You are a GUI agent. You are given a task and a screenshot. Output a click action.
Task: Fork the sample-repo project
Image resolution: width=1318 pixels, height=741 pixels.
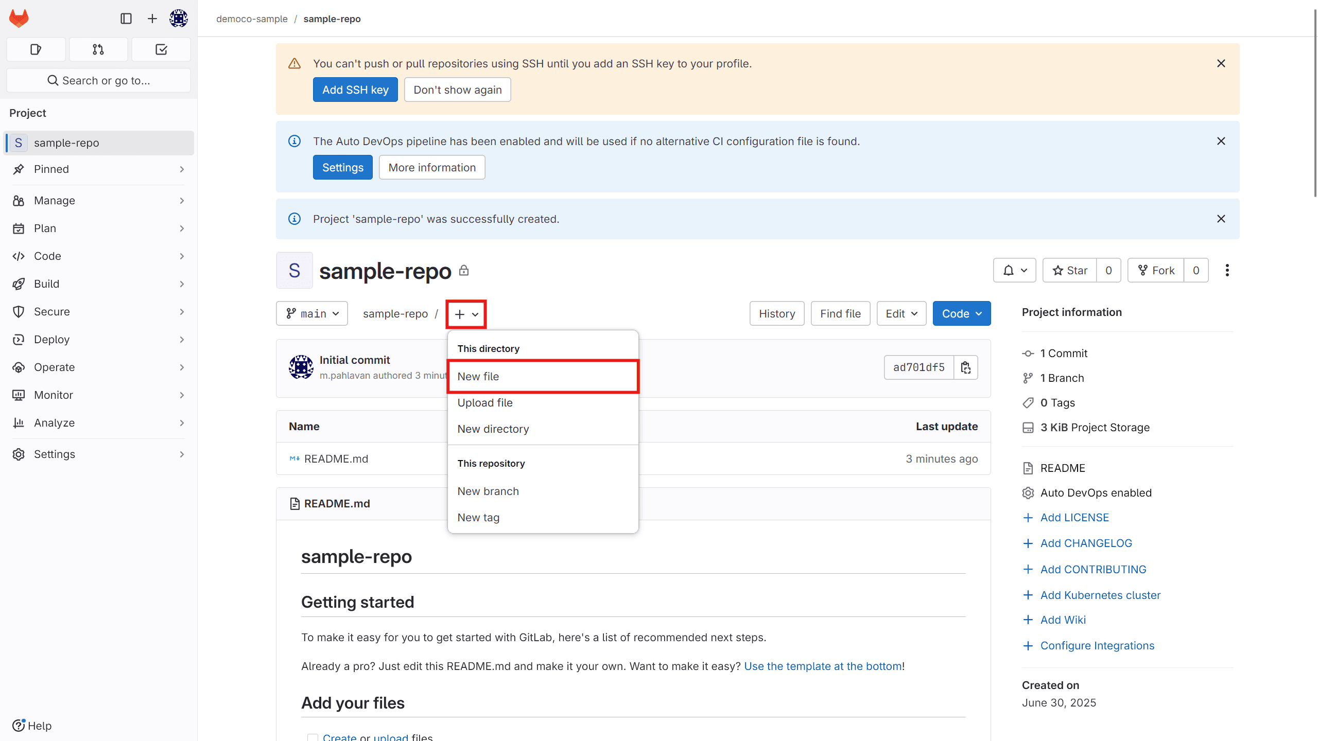point(1156,270)
